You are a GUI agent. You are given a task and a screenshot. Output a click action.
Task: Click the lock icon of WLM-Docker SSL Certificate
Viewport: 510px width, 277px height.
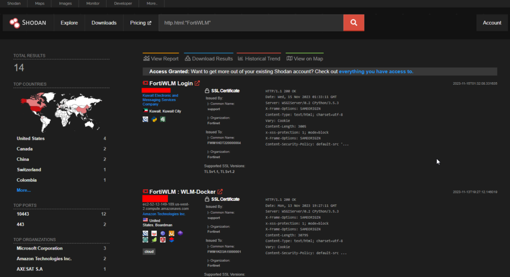point(207,199)
